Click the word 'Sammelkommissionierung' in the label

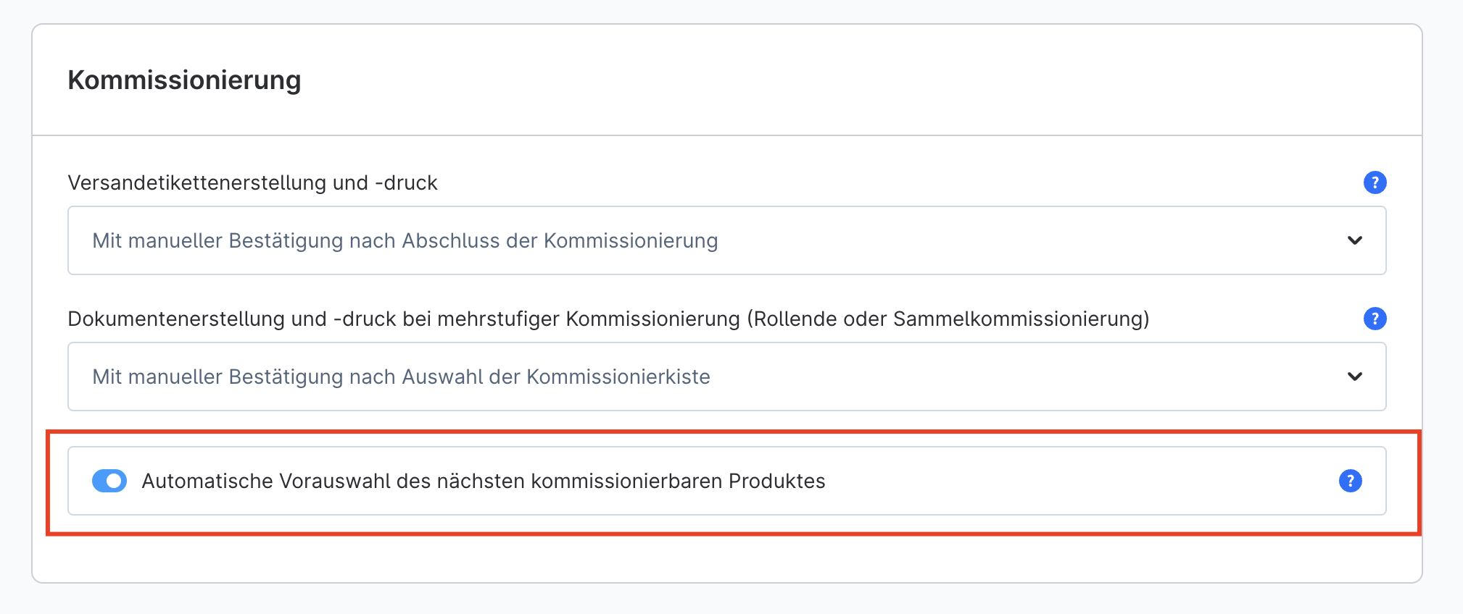coord(1018,319)
